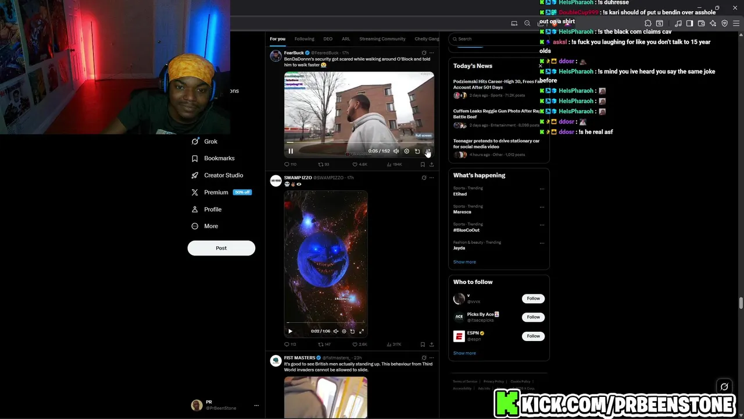Screen dimensions: 744x419
Task: Open the ARL timeline tab
Action: point(346,39)
